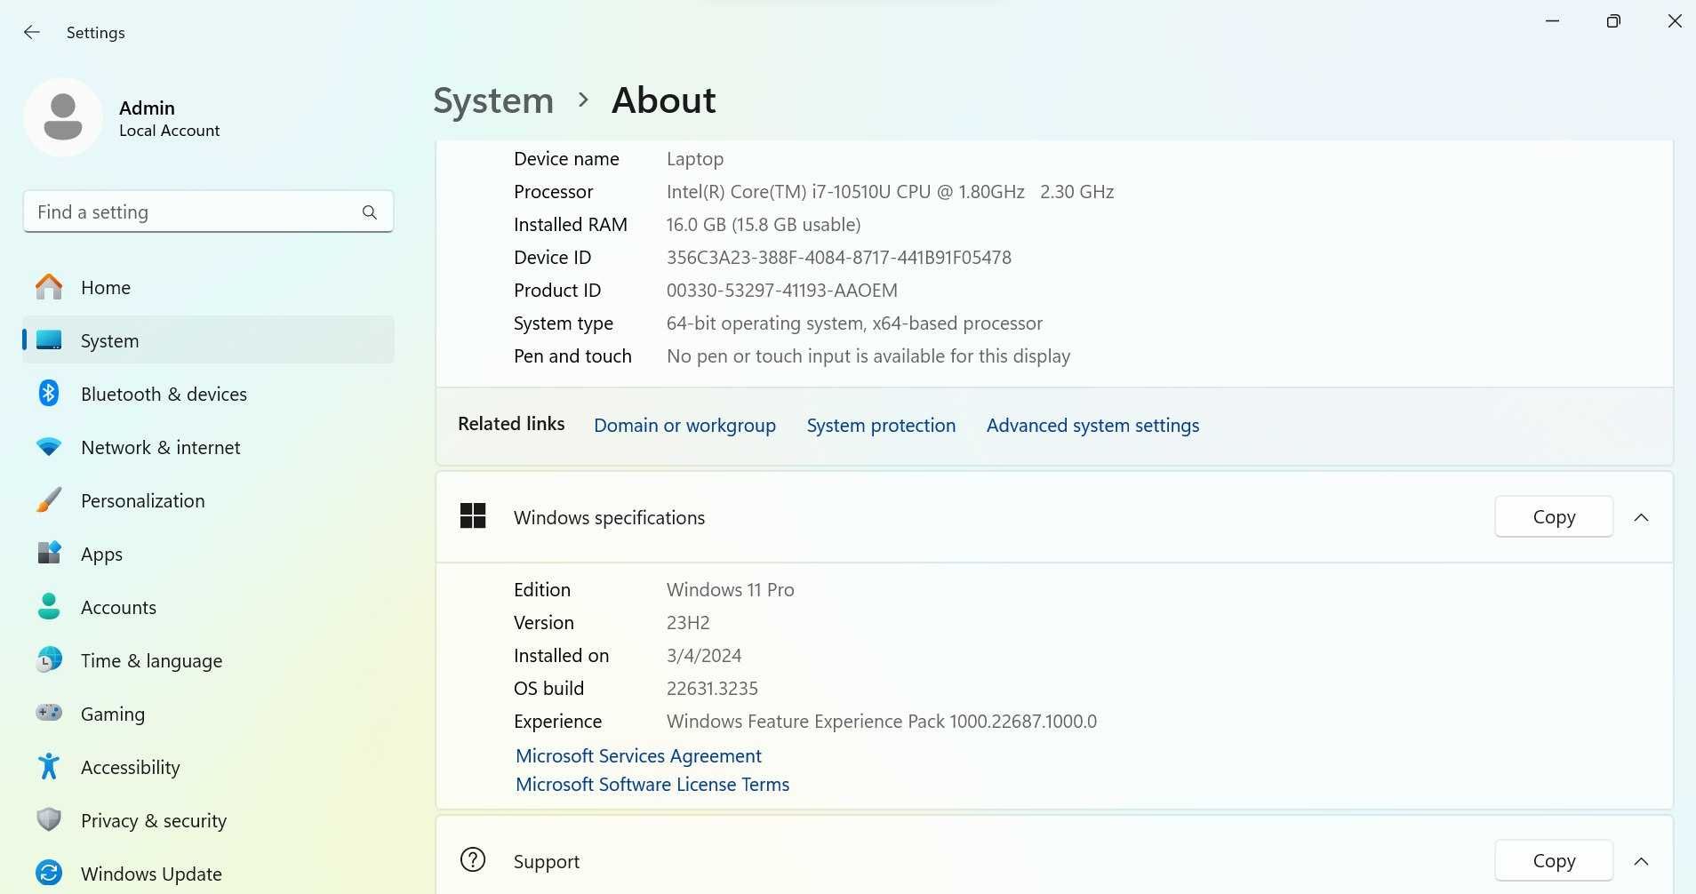
Task: Select System in the sidebar
Action: 208,340
